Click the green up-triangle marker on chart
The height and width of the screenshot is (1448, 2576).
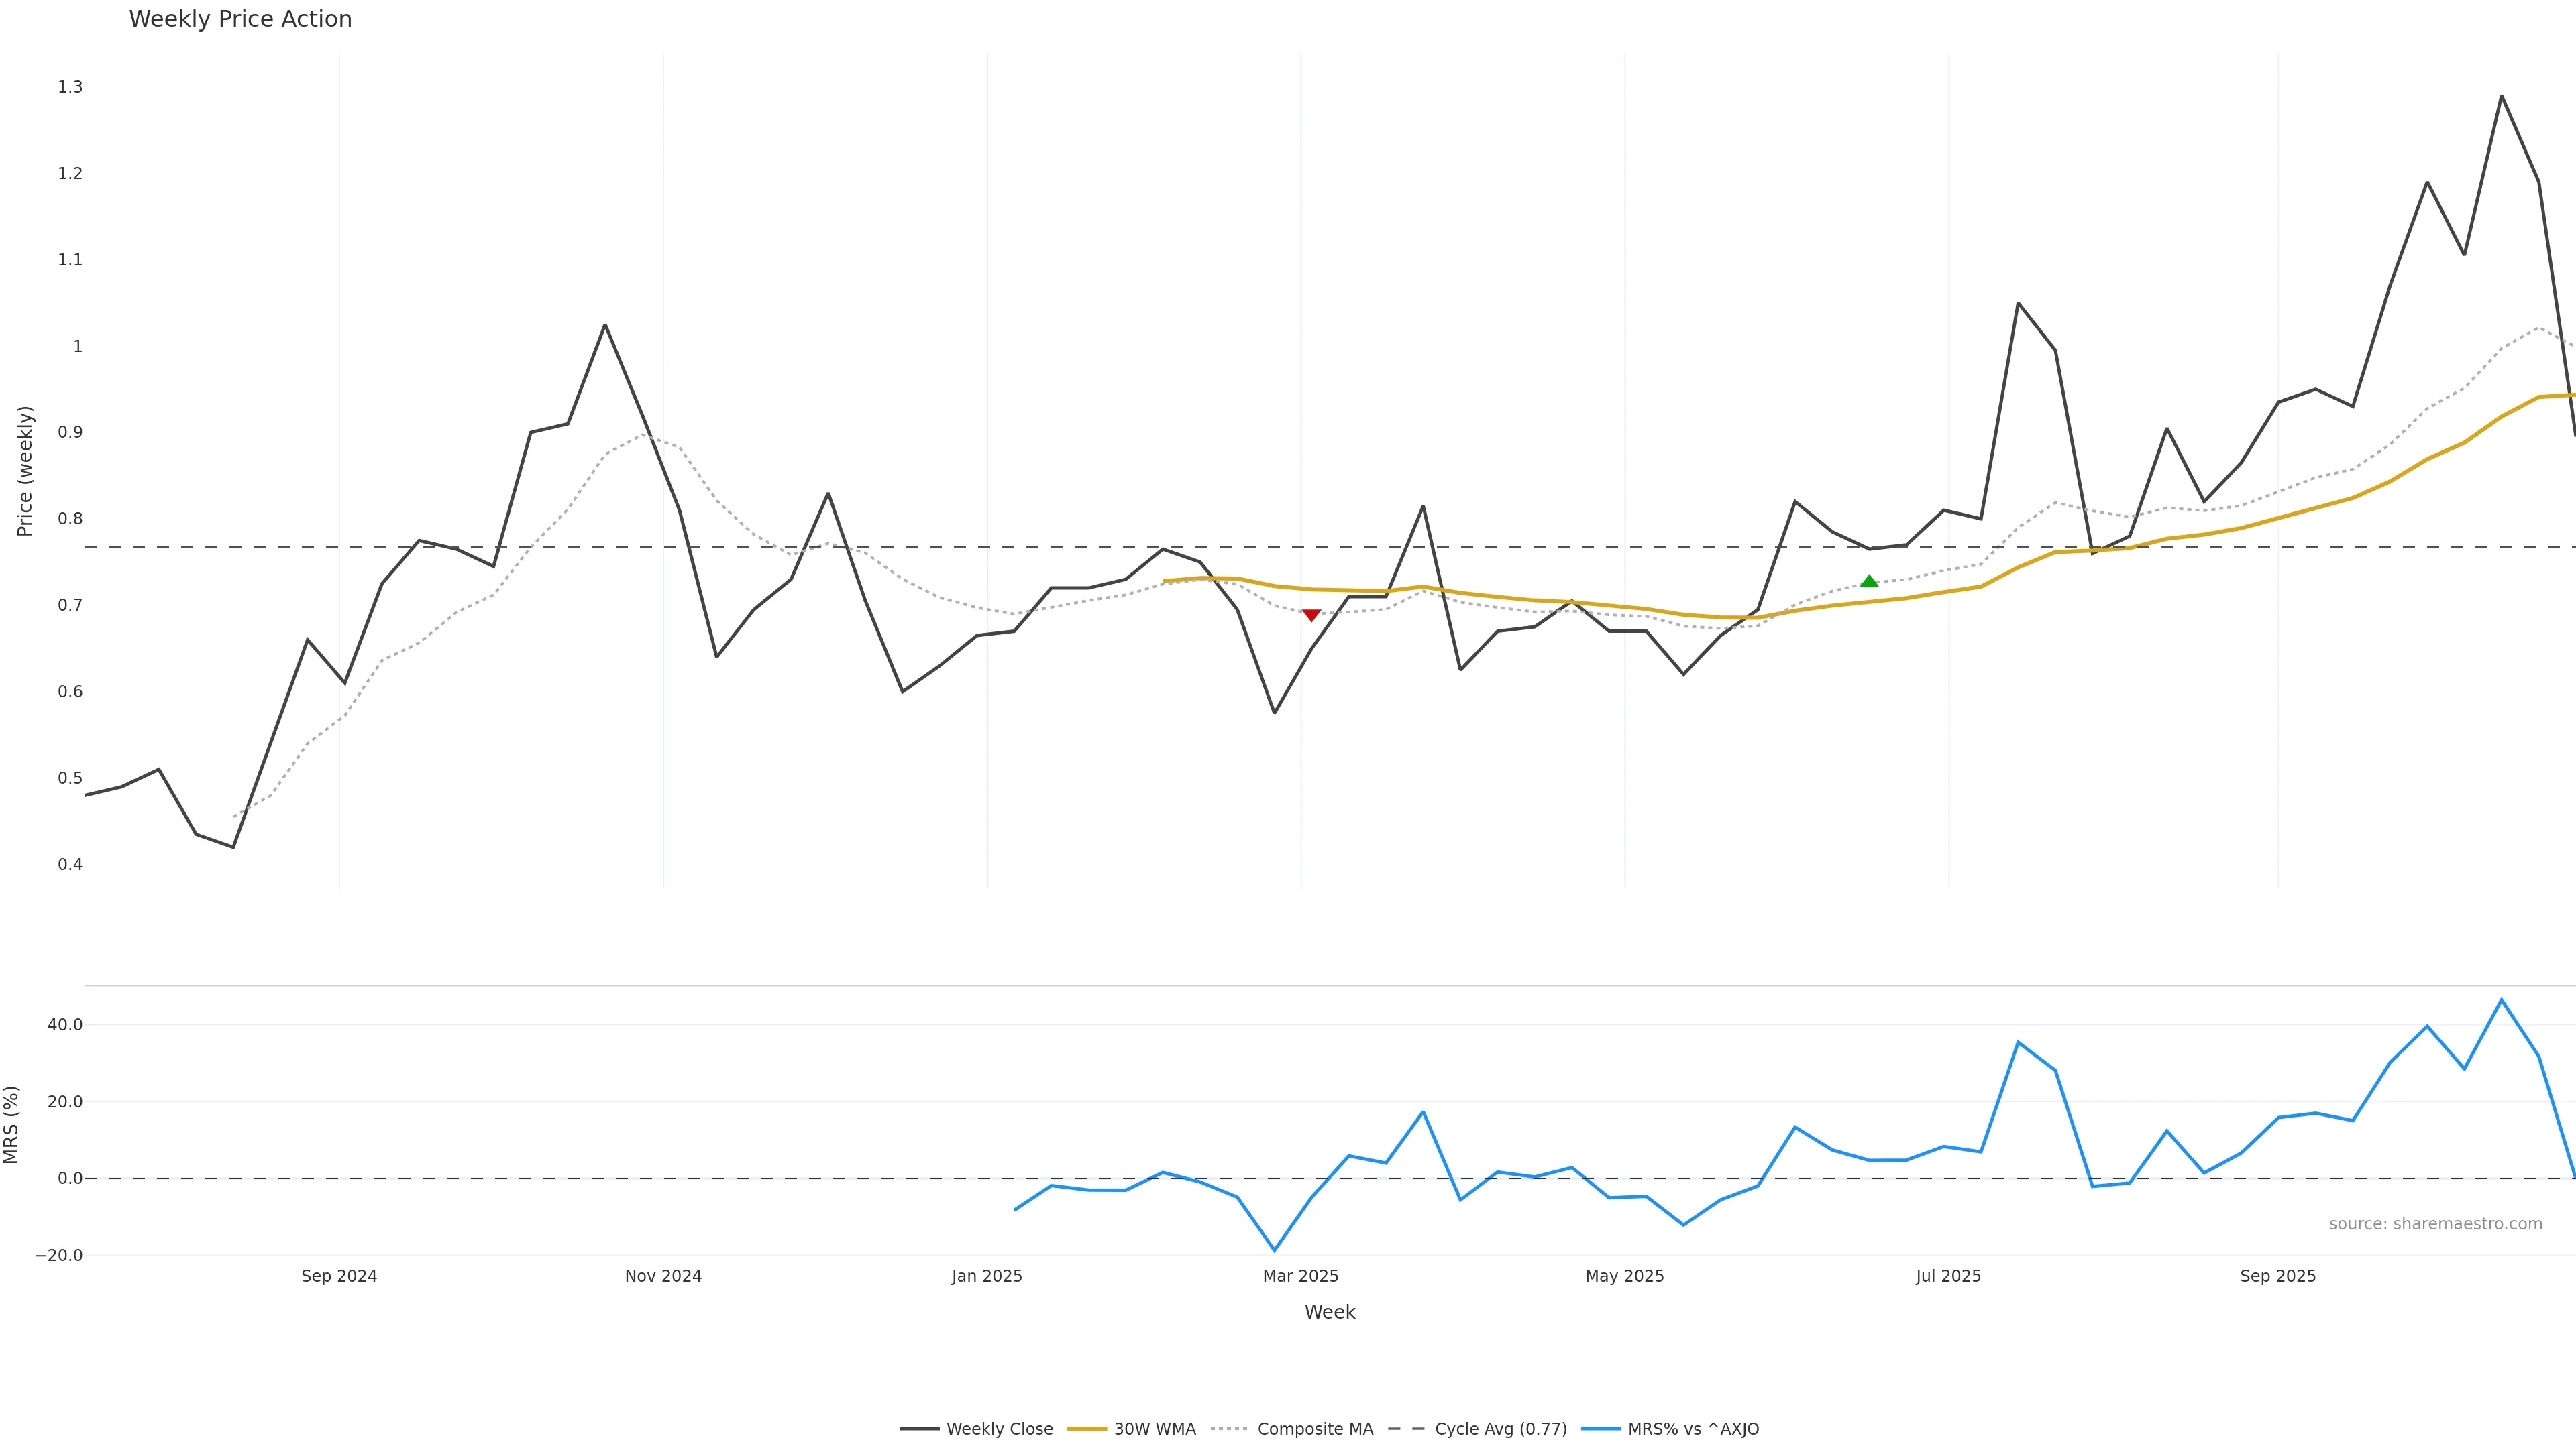point(1869,582)
